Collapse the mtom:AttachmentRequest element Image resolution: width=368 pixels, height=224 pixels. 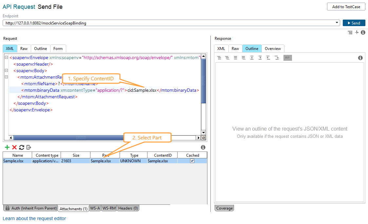click(x=6, y=77)
